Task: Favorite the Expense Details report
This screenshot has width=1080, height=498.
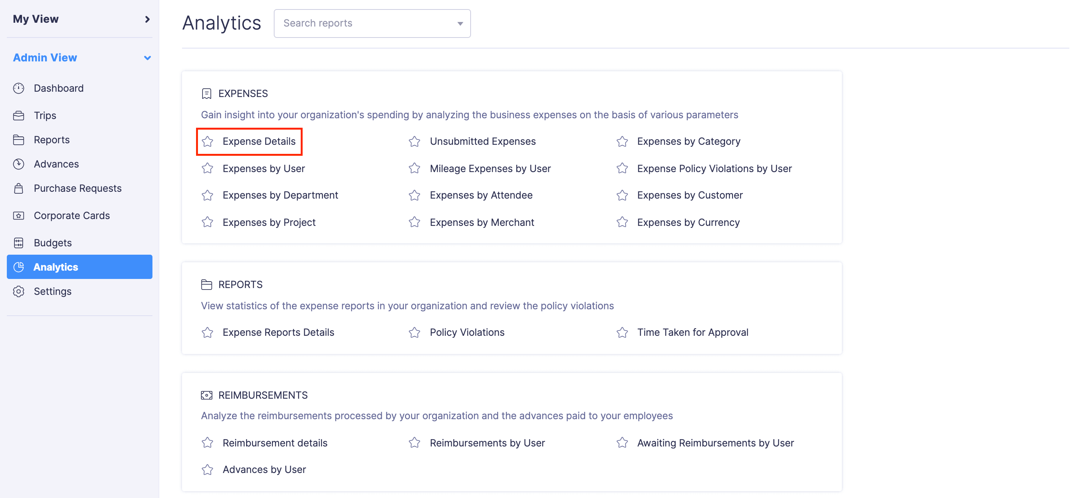Action: point(207,141)
